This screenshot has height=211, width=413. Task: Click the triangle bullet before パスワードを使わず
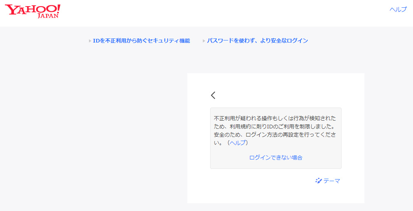point(204,41)
